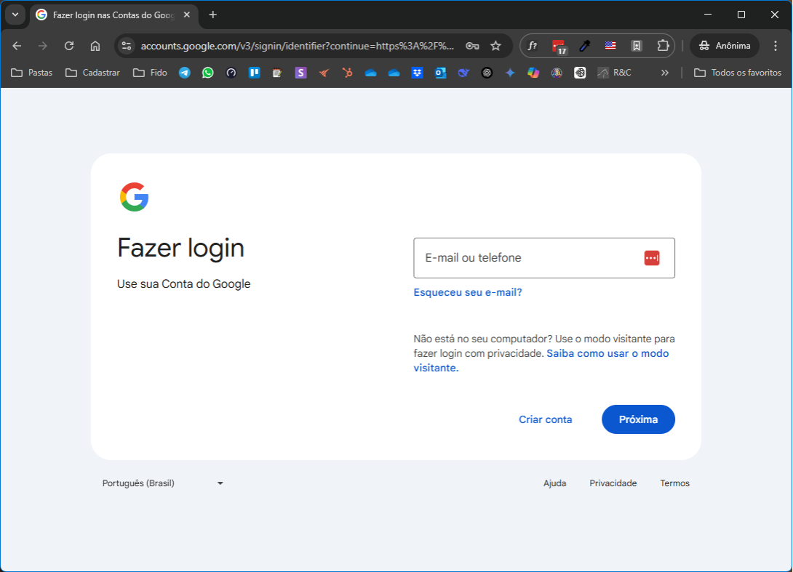Click the password manager icon in email field
This screenshot has width=793, height=572.
pyautogui.click(x=651, y=258)
